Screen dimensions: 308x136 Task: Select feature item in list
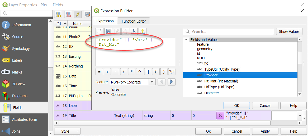pos(203,44)
